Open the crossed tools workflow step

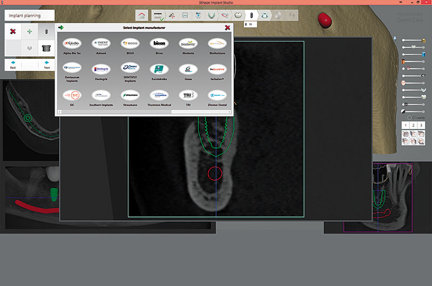tap(172, 16)
